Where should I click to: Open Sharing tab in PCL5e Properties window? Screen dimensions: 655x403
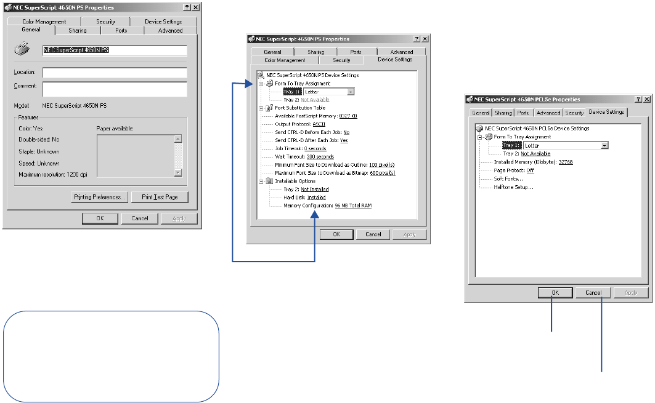503,113
